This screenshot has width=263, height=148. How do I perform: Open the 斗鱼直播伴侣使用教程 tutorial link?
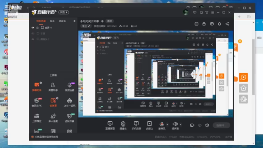pos(46,137)
